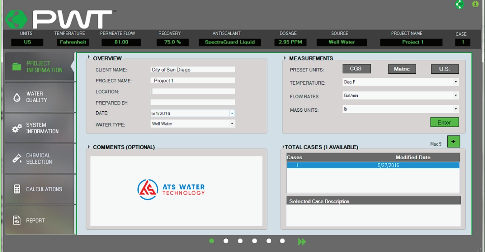Image resolution: width=485 pixels, height=252 pixels.
Task: Select CGS preset units
Action: click(x=356, y=69)
